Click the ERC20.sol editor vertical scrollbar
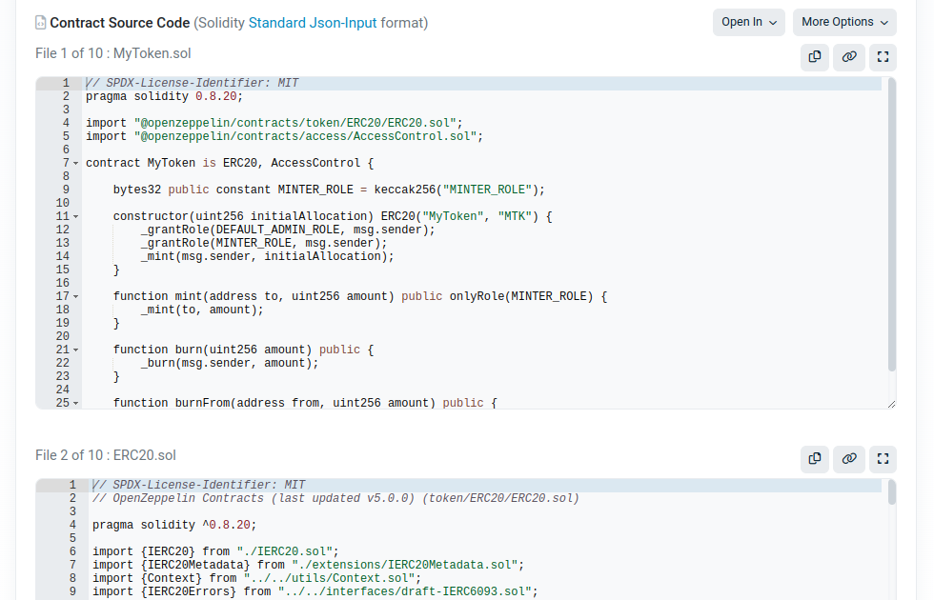 click(891, 492)
